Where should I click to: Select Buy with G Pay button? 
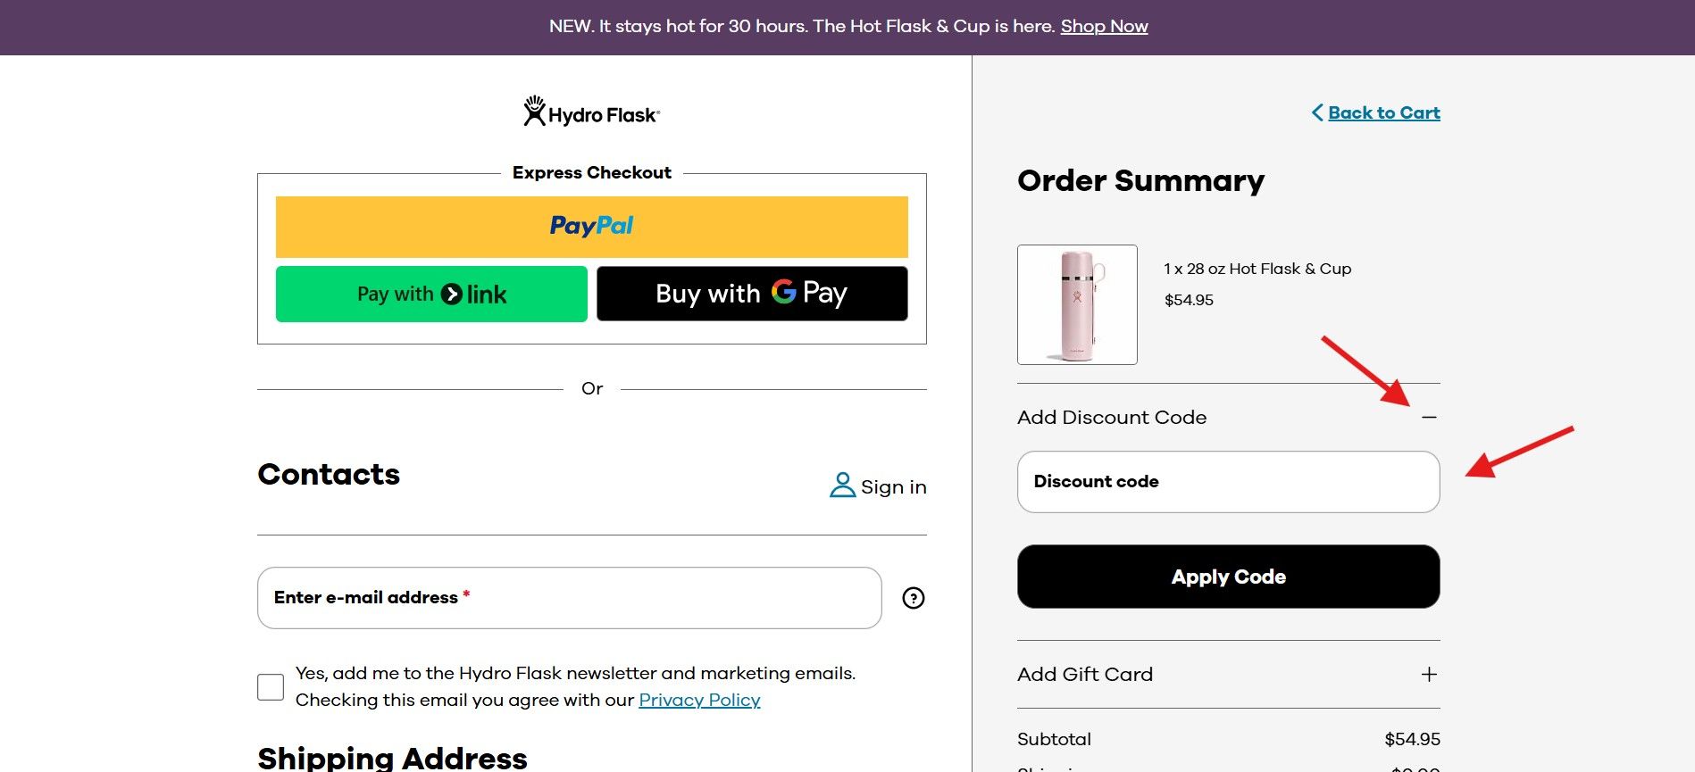point(752,294)
